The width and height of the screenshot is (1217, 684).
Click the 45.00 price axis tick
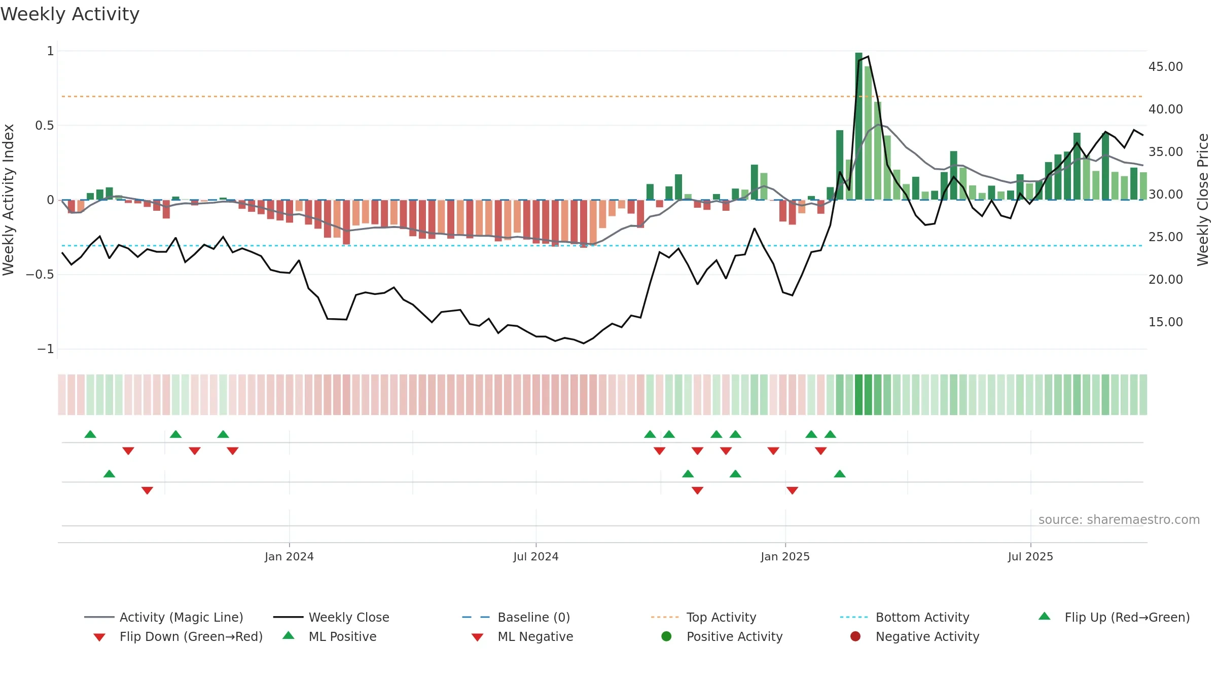tap(1166, 67)
